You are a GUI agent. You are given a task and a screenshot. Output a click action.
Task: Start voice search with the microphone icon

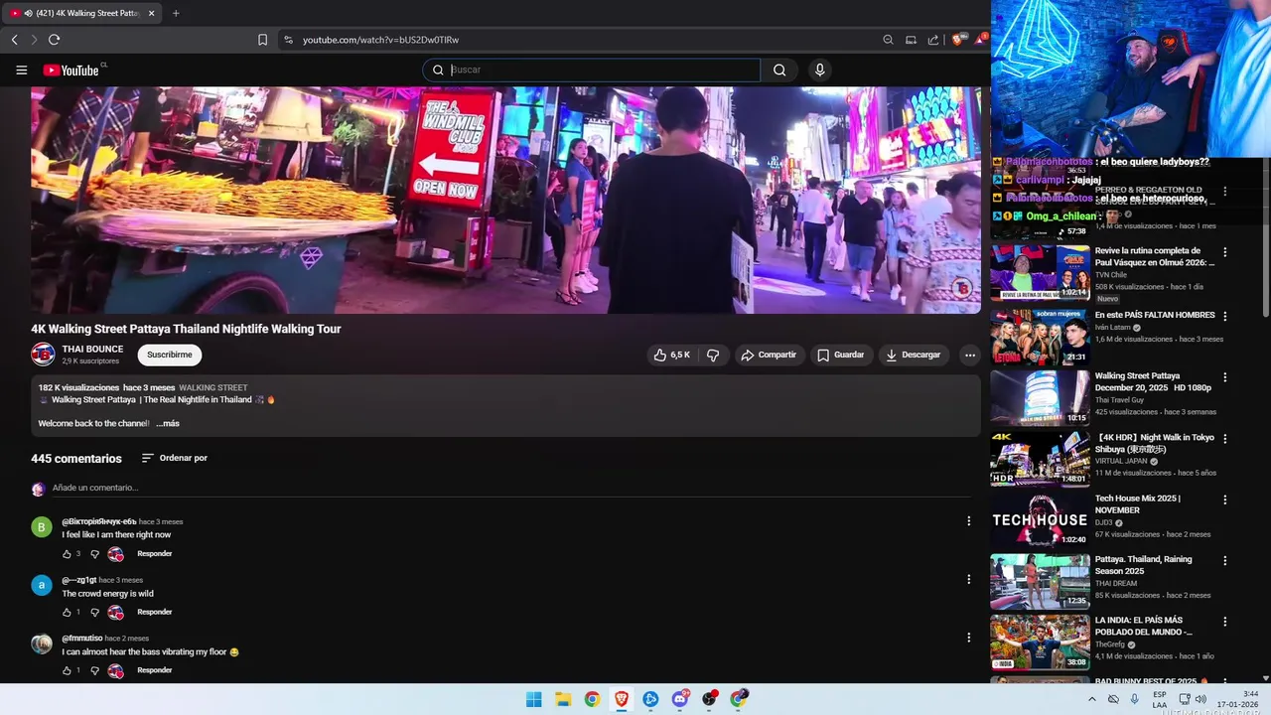coord(819,70)
